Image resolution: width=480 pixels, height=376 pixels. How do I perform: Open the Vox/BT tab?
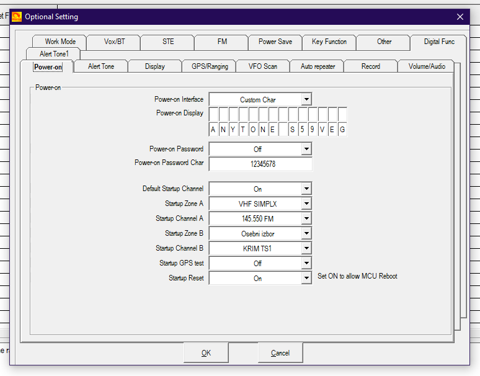tap(114, 42)
